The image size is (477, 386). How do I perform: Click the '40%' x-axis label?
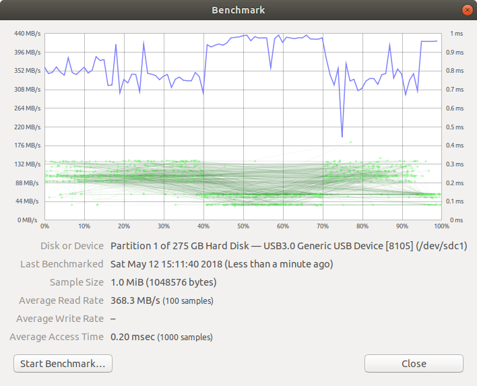pyautogui.click(x=203, y=226)
